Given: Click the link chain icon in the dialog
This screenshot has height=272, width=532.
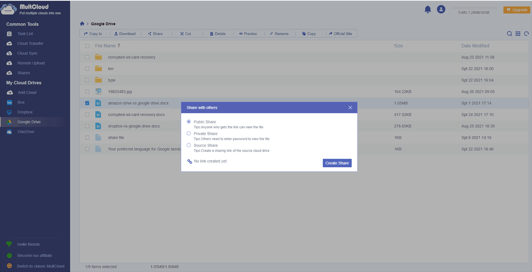Looking at the screenshot, I should (190, 161).
